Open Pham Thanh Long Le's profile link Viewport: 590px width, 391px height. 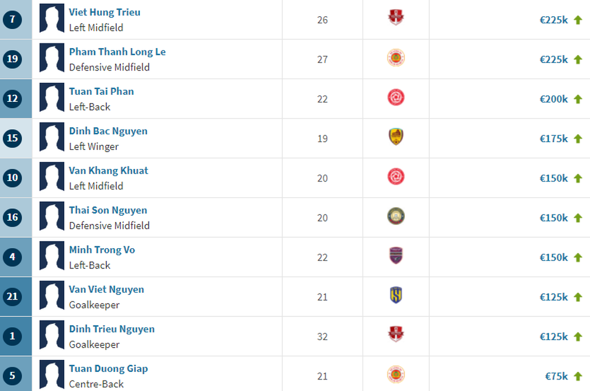tap(117, 52)
